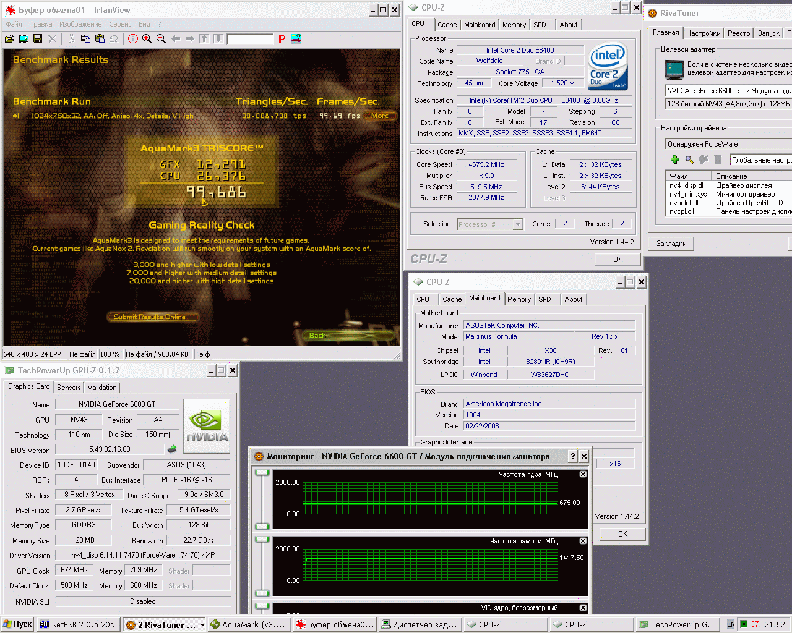Go to next image right arrow
Image resolution: width=792 pixels, height=633 pixels.
pyautogui.click(x=190, y=39)
